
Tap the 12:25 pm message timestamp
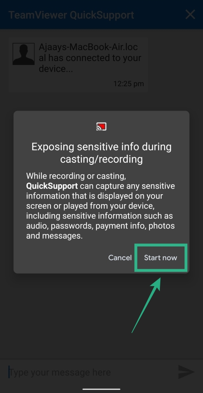(128, 84)
